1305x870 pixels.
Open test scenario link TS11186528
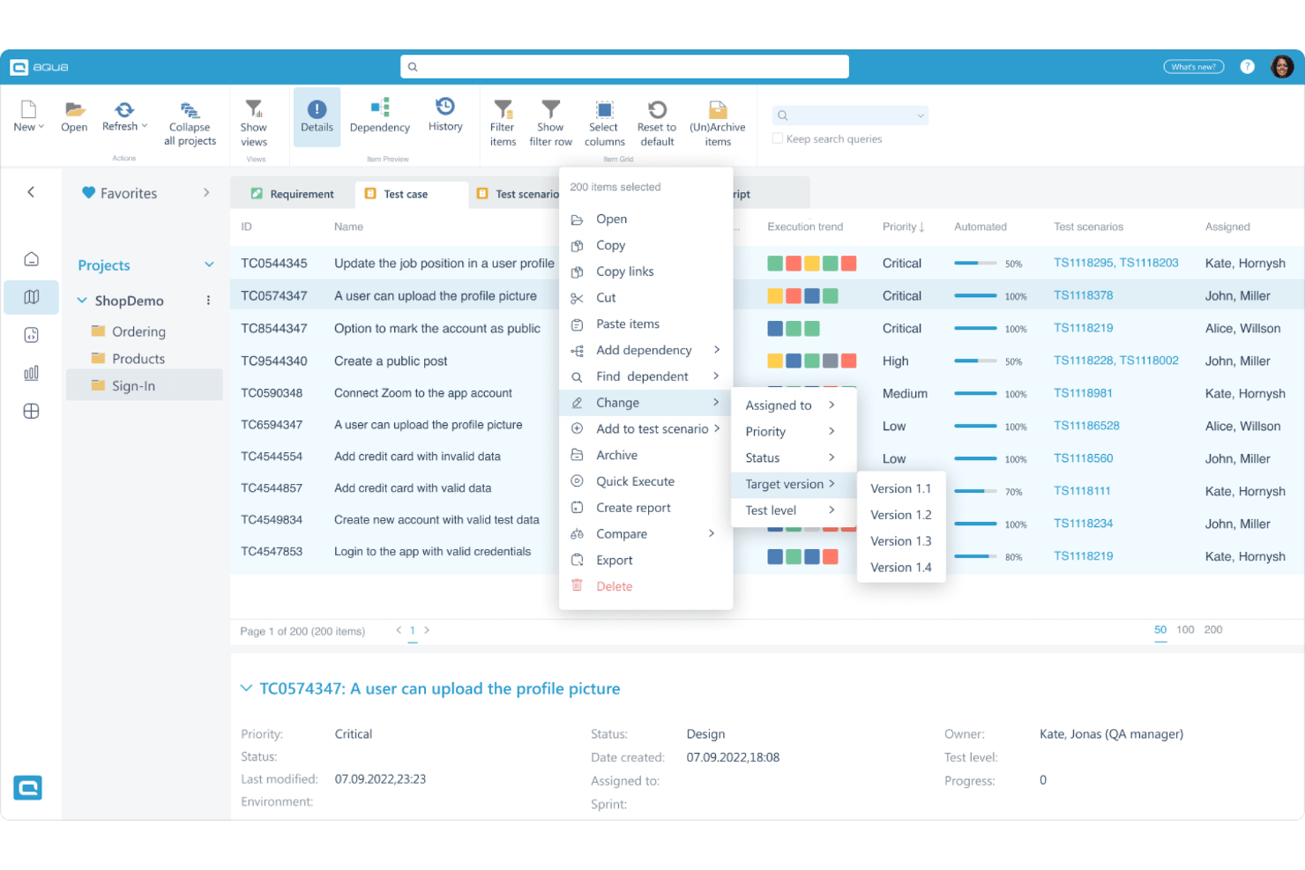(x=1086, y=426)
